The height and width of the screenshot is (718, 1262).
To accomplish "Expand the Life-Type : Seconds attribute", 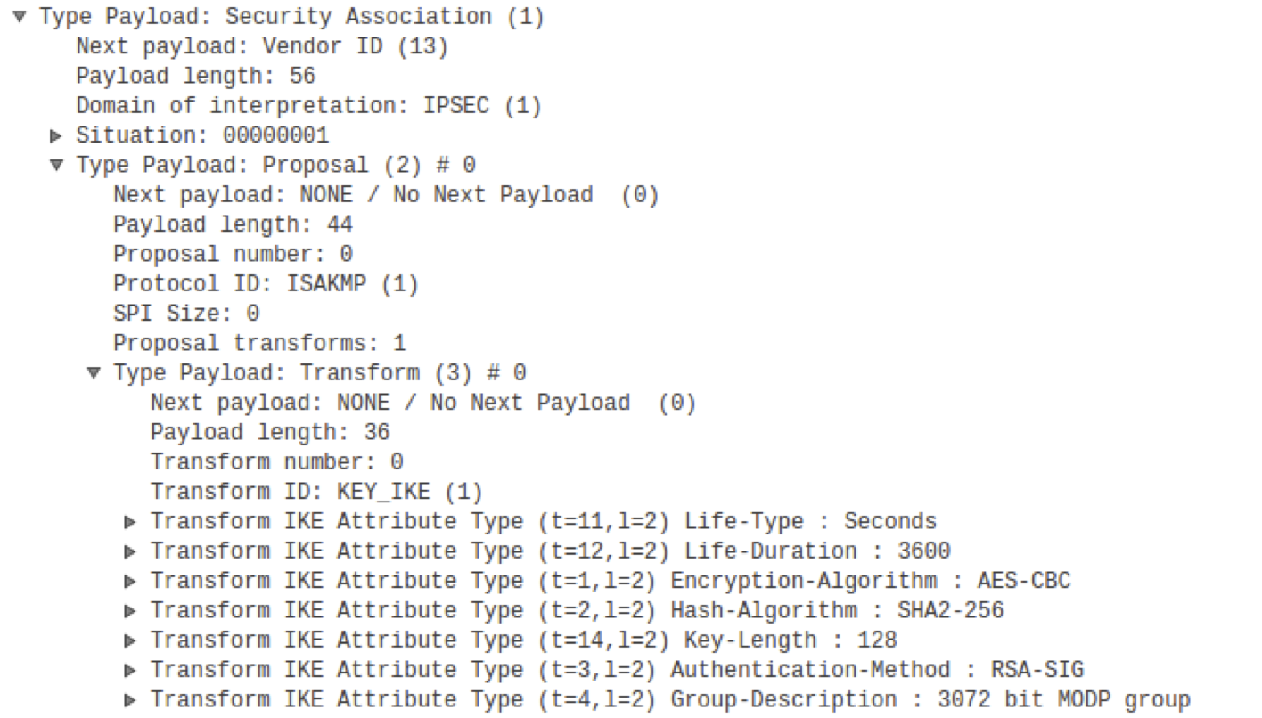I will (x=131, y=521).
